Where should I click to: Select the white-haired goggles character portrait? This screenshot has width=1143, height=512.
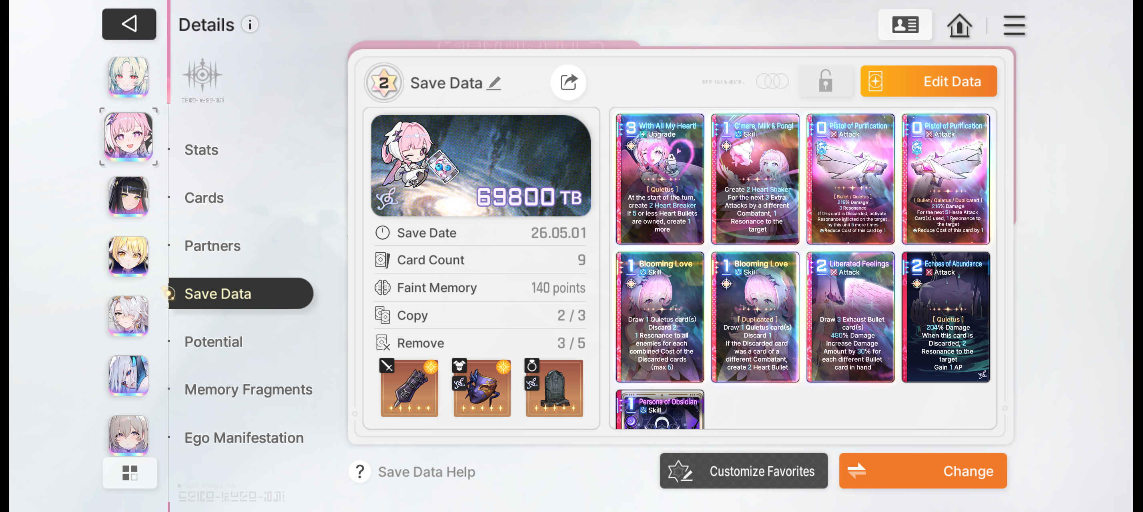pyautogui.click(x=129, y=316)
